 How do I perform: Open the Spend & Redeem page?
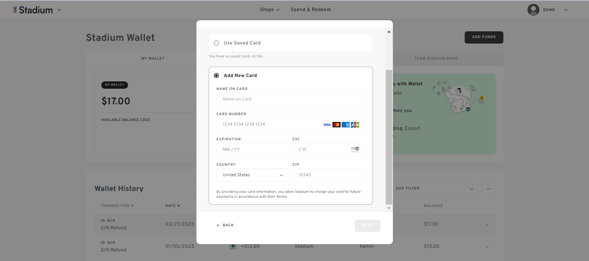pos(311,10)
